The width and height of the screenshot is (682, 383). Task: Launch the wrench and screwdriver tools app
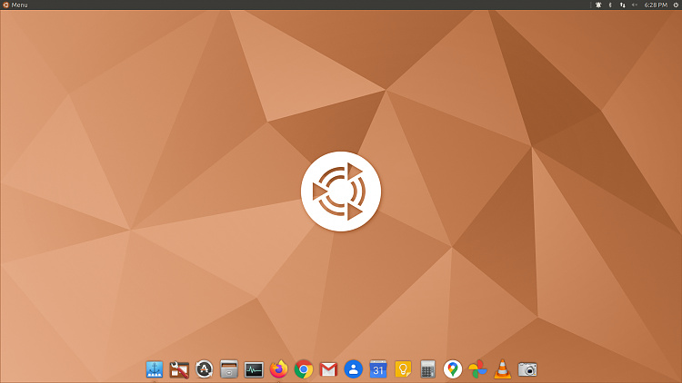tap(179, 369)
